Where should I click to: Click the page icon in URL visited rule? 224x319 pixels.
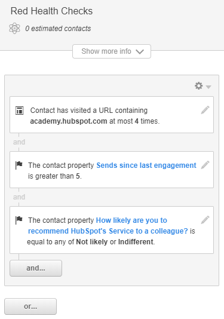(x=20, y=111)
